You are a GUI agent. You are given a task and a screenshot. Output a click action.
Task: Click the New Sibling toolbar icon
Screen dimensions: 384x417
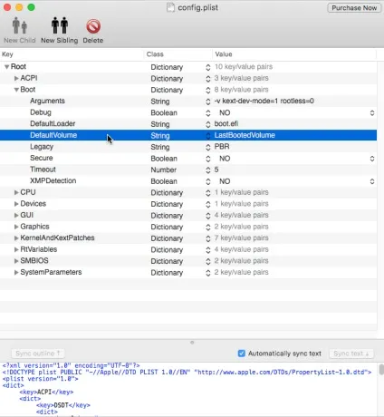tap(60, 25)
